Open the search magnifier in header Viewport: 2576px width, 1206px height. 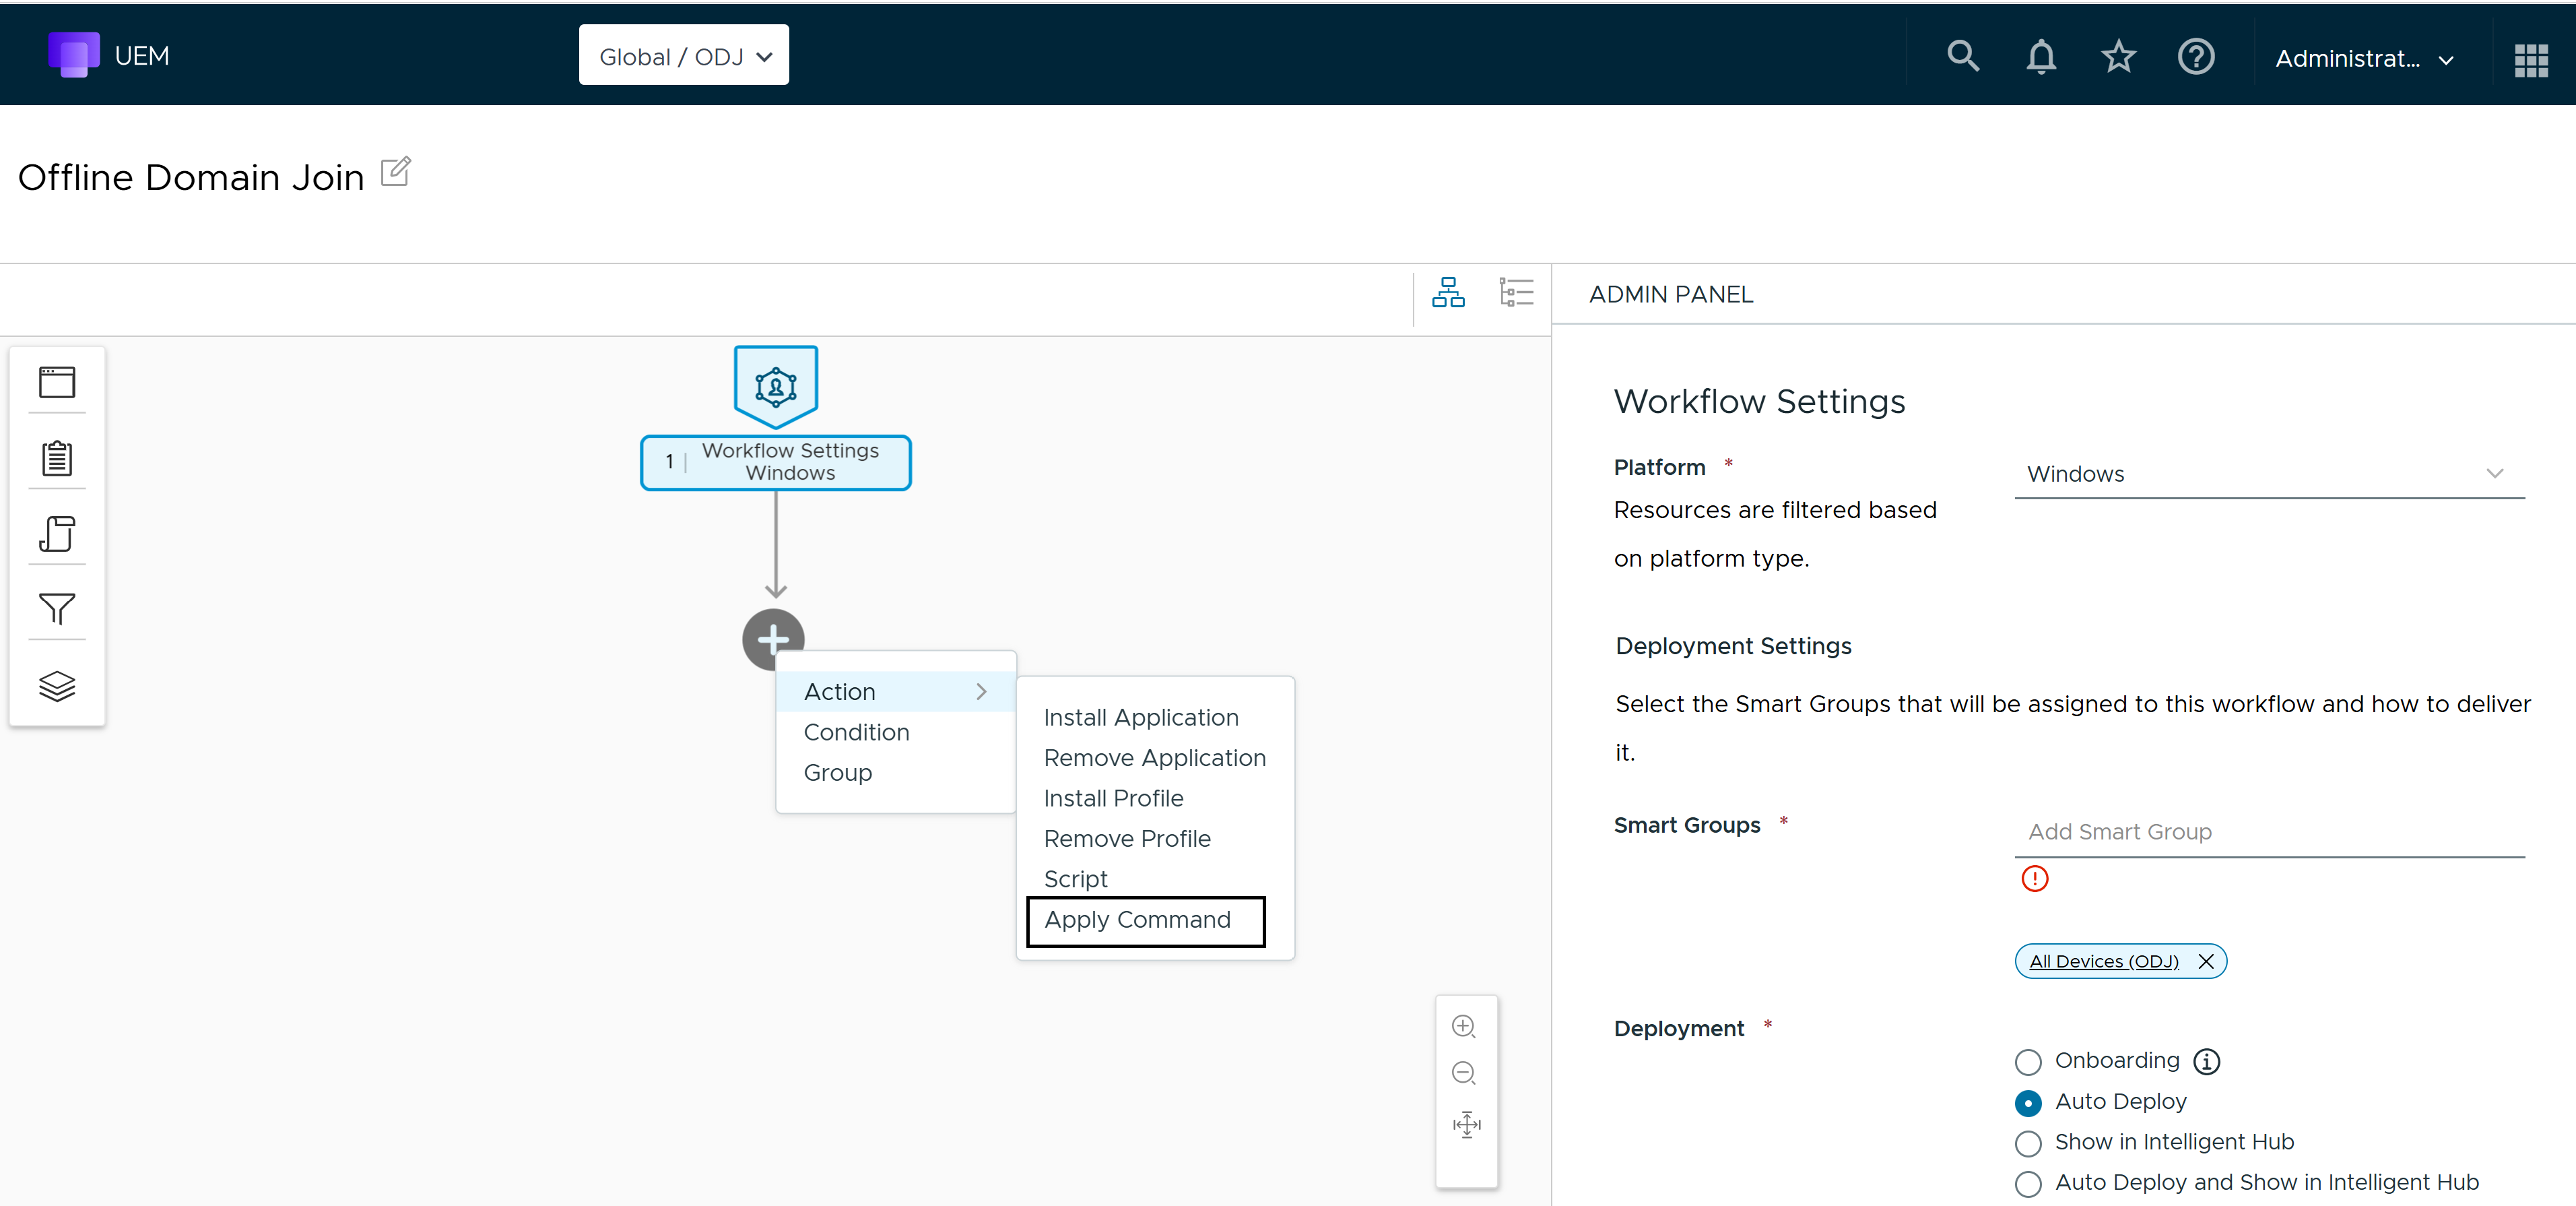tap(1963, 56)
